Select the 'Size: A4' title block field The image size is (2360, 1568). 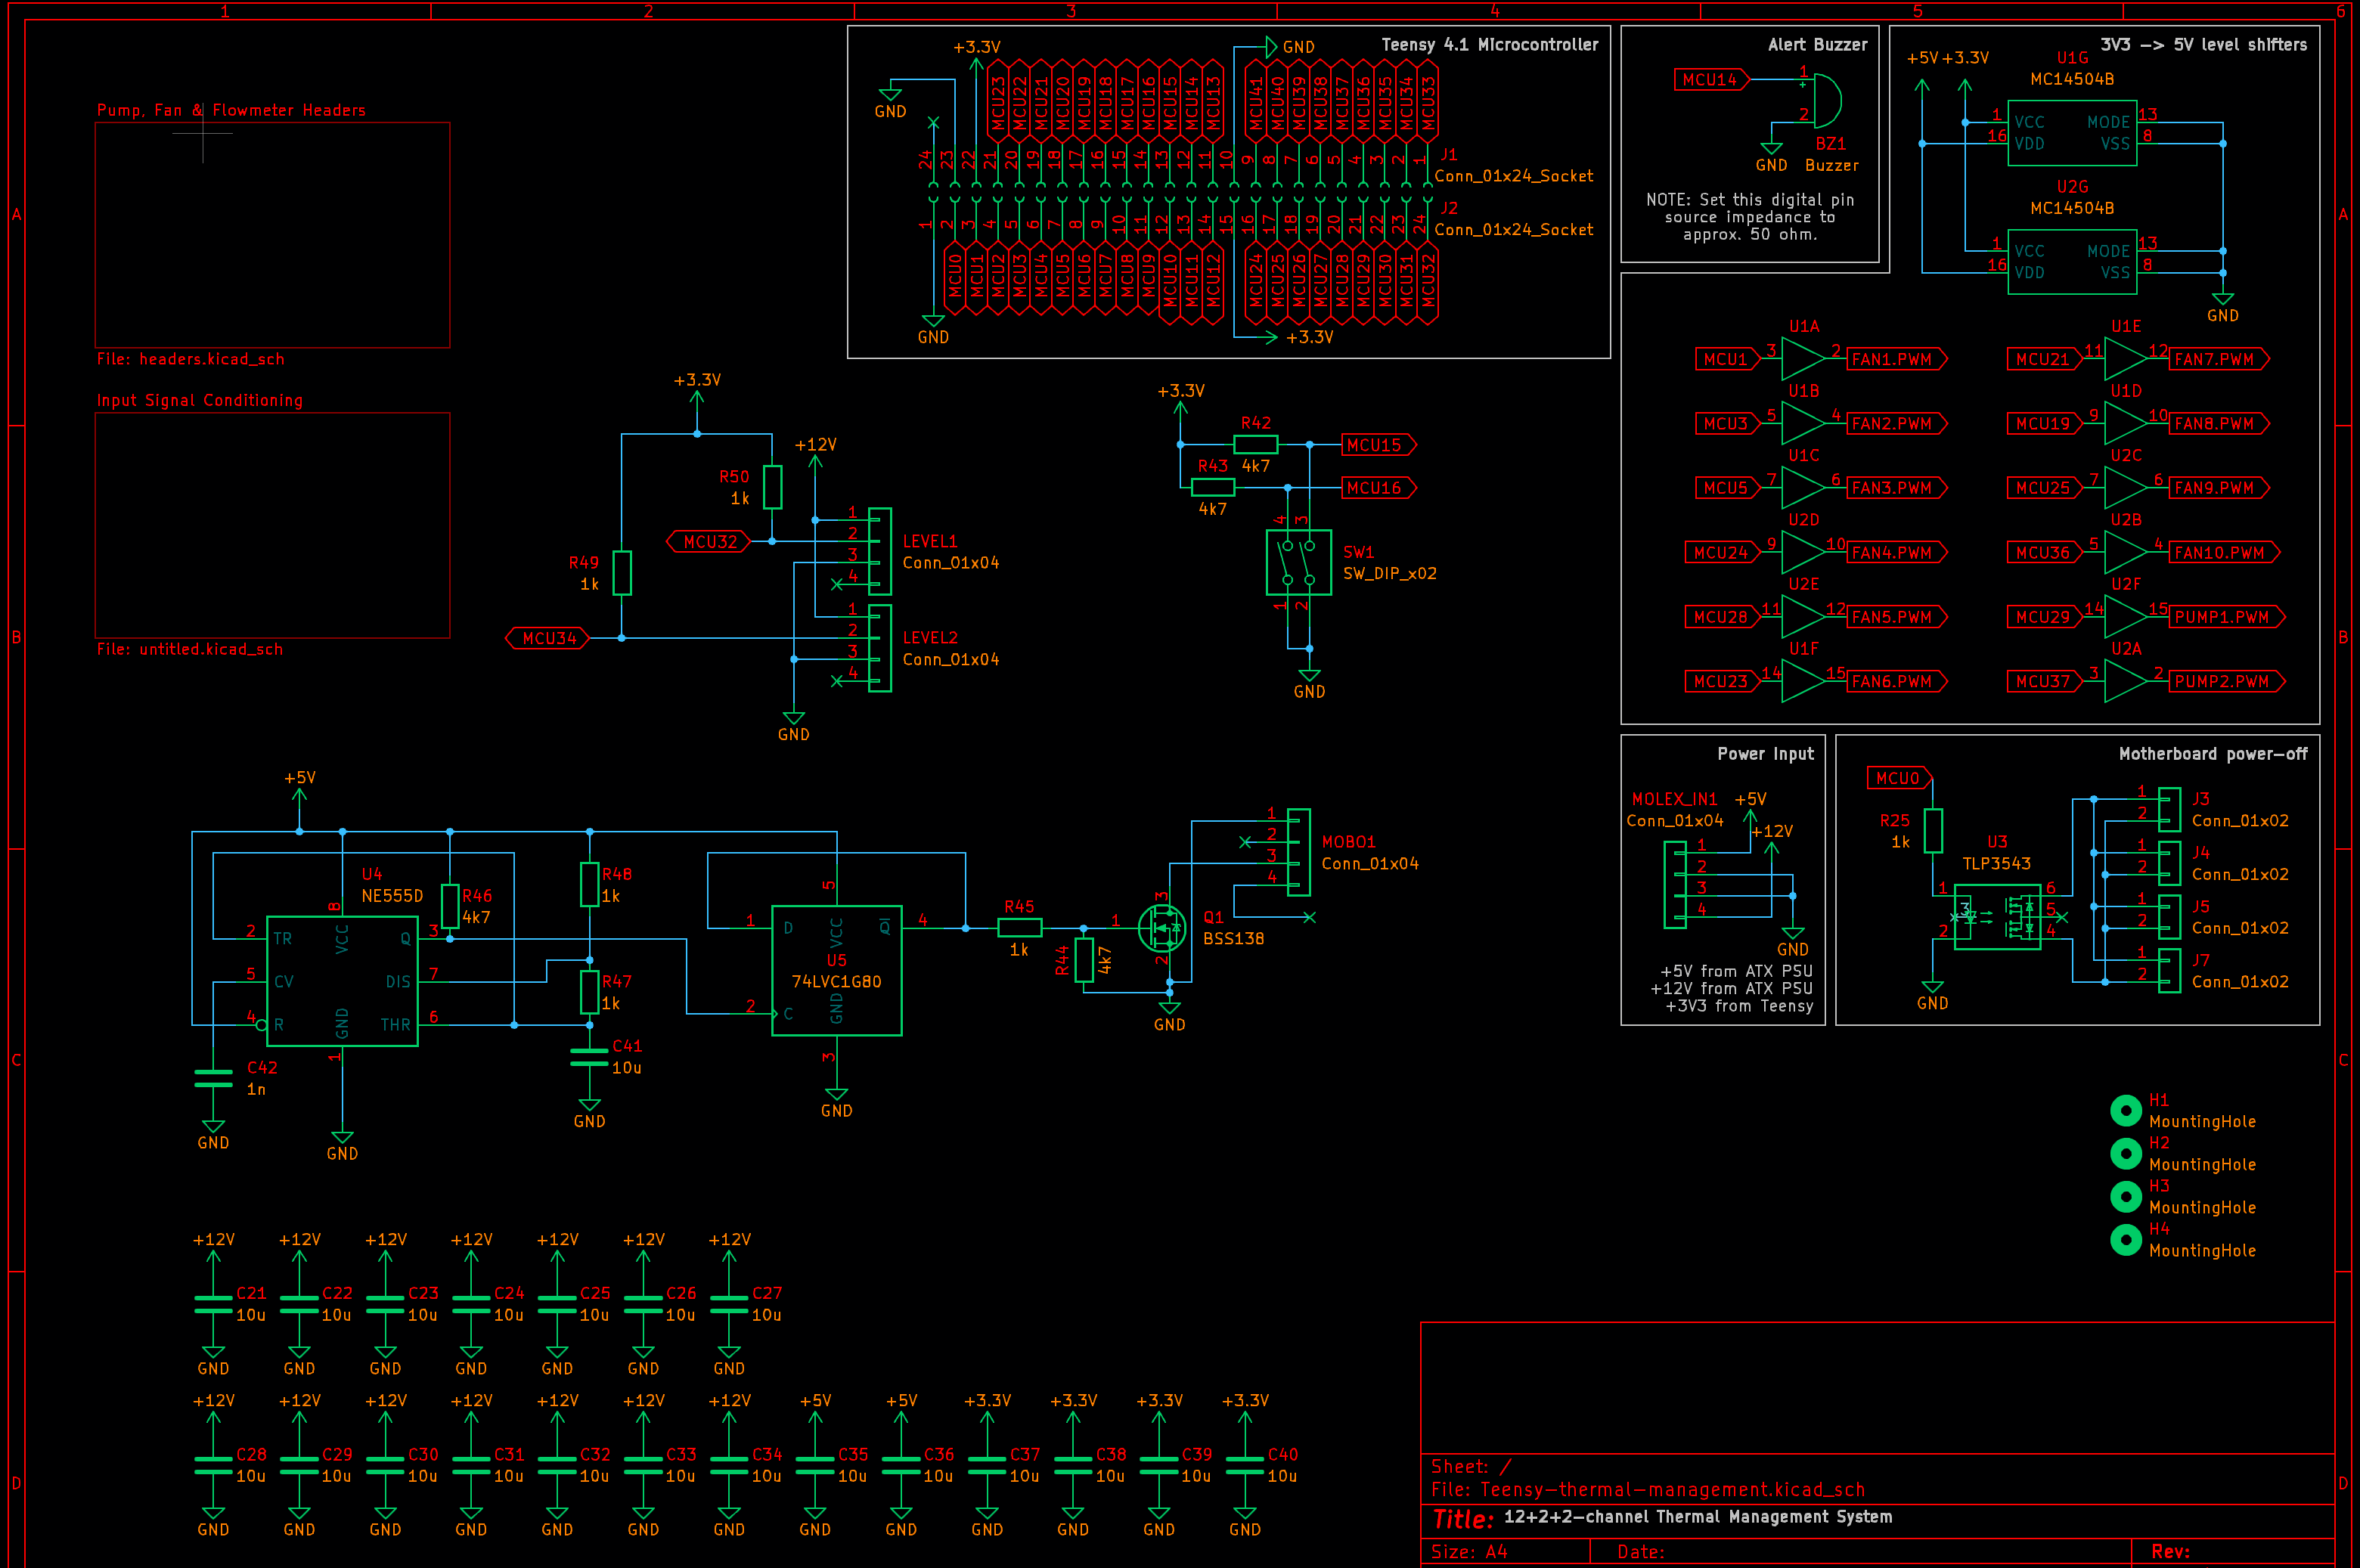1469,1552
